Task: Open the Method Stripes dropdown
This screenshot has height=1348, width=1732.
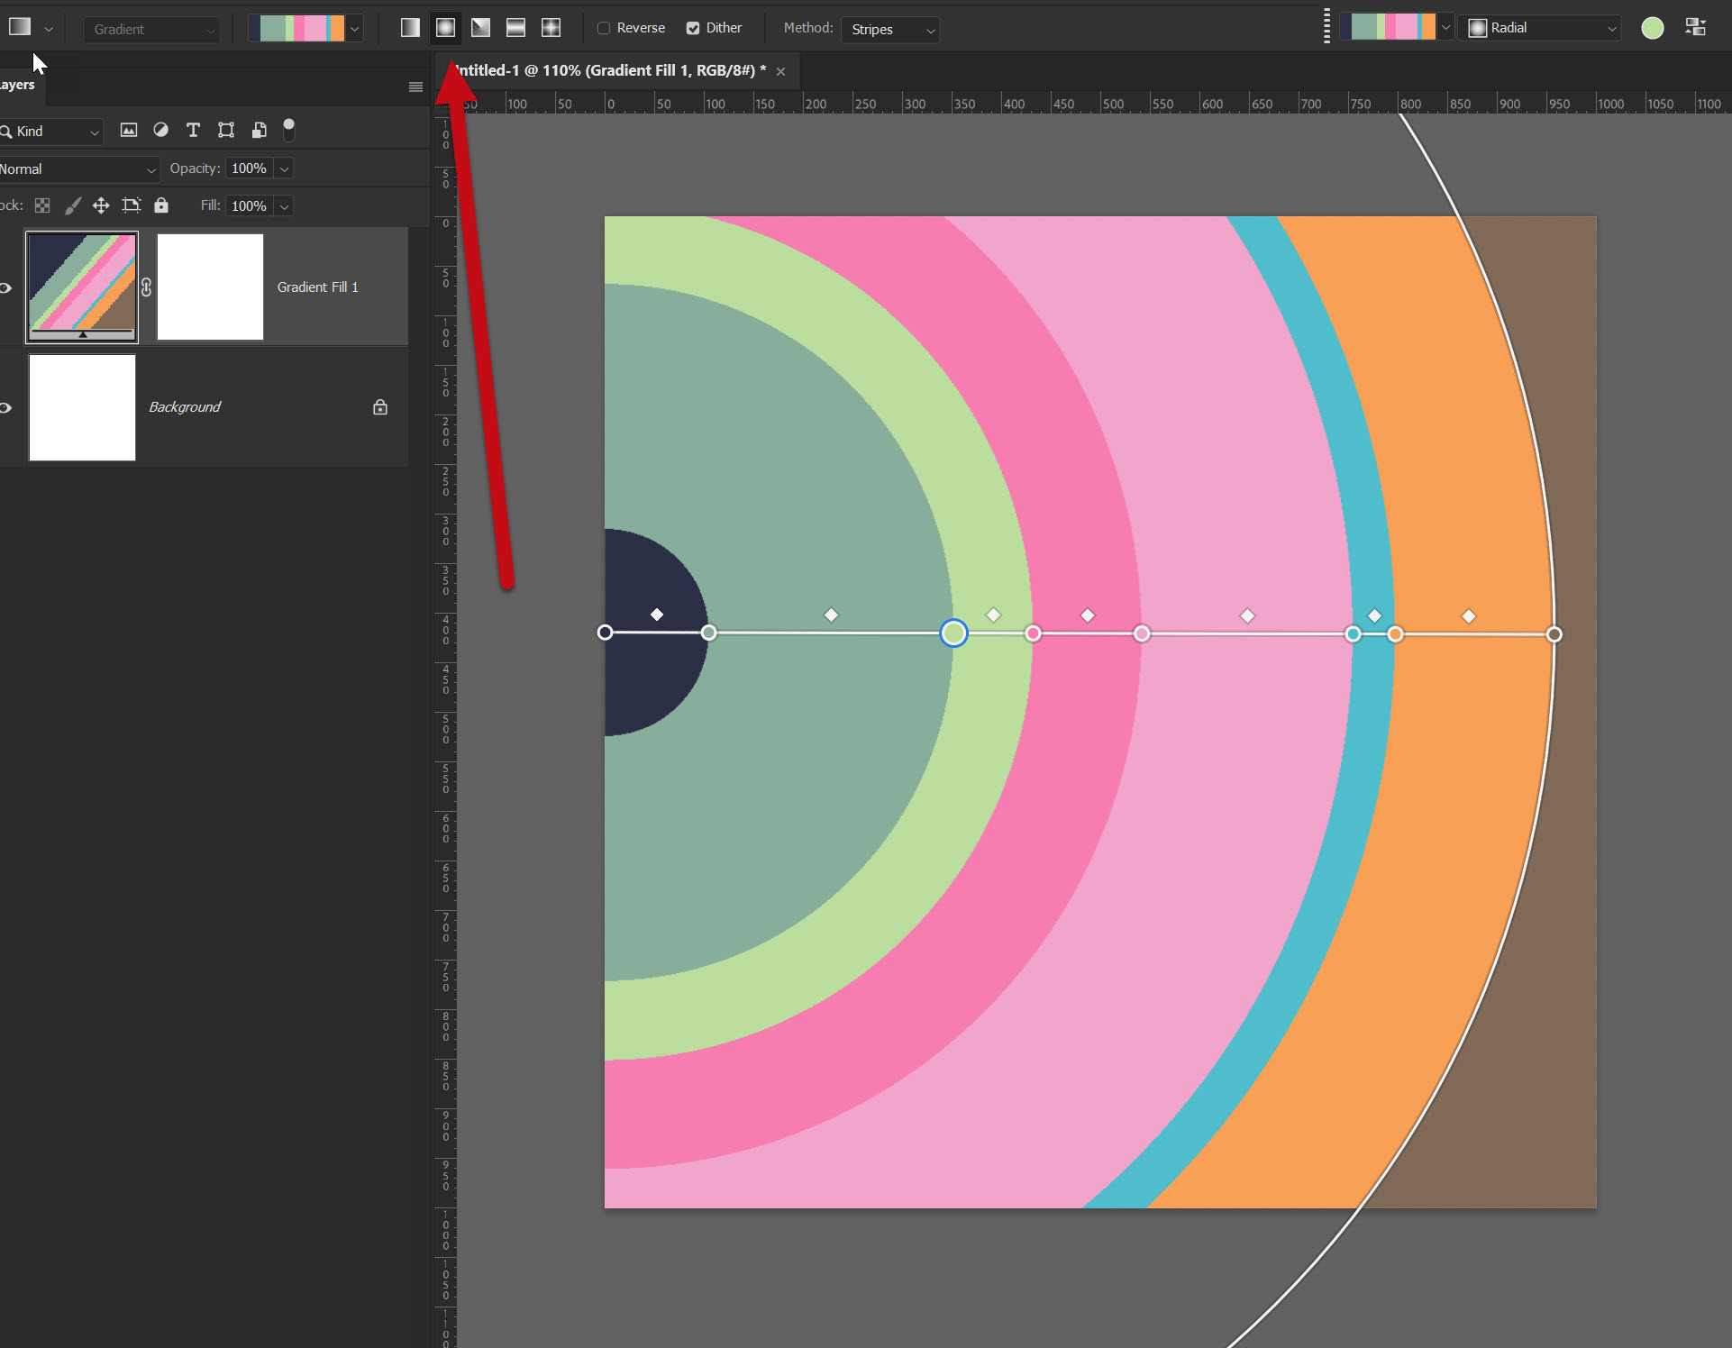Action: coord(890,29)
